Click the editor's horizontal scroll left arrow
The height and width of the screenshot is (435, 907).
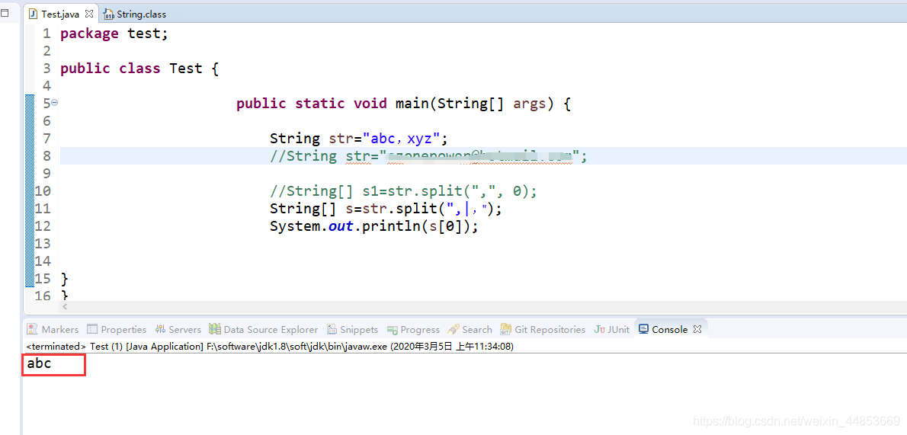[x=64, y=306]
